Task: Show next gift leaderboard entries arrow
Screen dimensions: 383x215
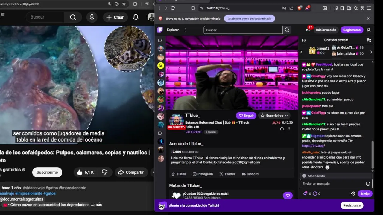Action: (x=371, y=52)
